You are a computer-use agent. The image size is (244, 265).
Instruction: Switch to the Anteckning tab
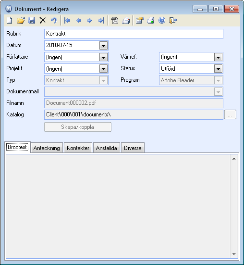[47, 148]
